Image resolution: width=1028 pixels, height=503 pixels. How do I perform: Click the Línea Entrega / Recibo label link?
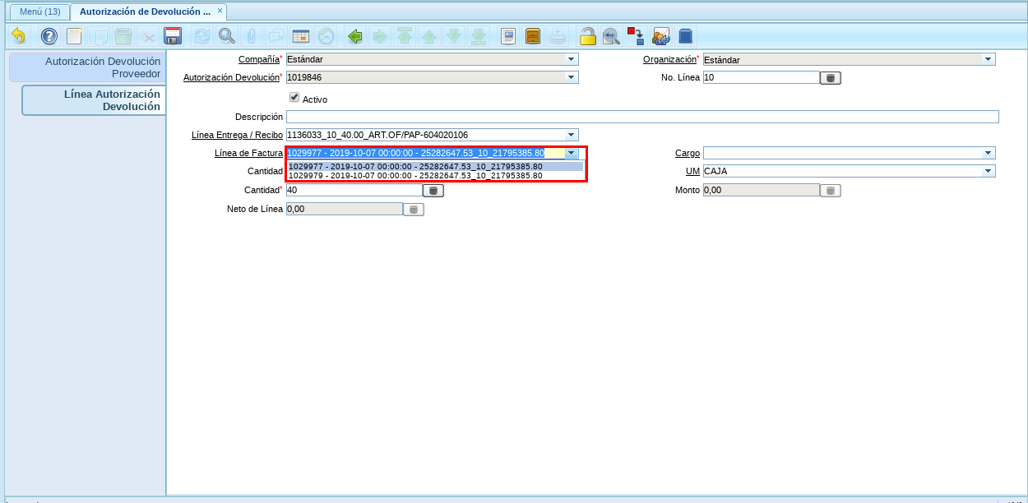(237, 135)
